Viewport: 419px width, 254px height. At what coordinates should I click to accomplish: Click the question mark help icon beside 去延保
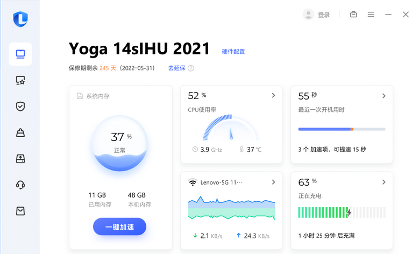click(191, 68)
